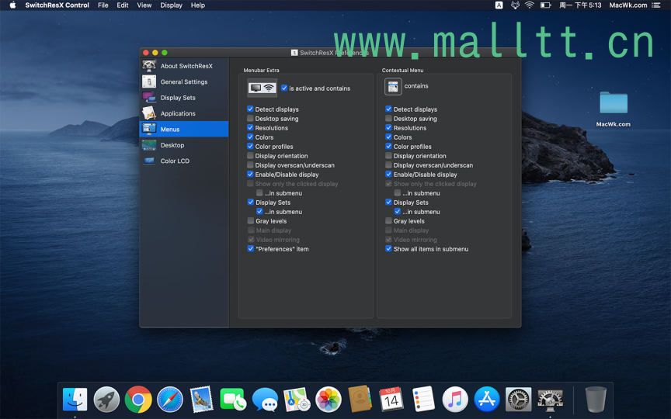Screen dimensions: 671x419
Task: Select the General Settings sidebar icon
Action: 149,81
